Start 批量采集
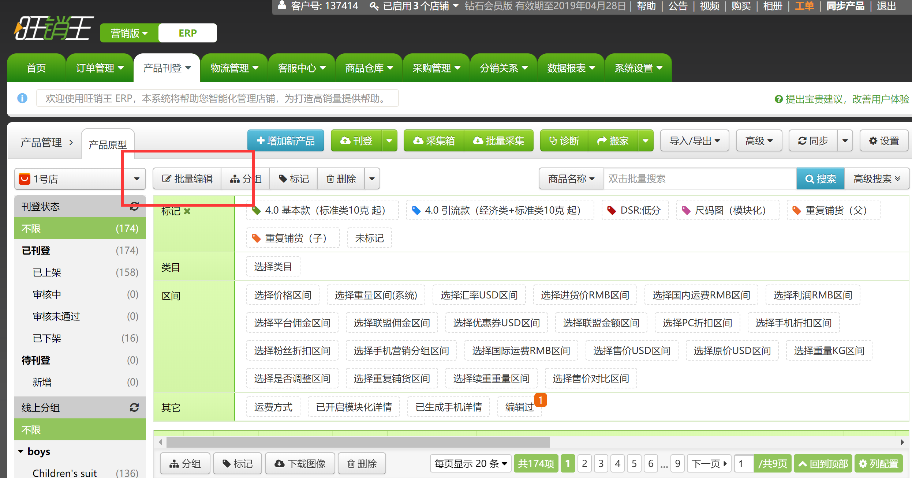Viewport: 912px width, 478px height. [x=498, y=140]
